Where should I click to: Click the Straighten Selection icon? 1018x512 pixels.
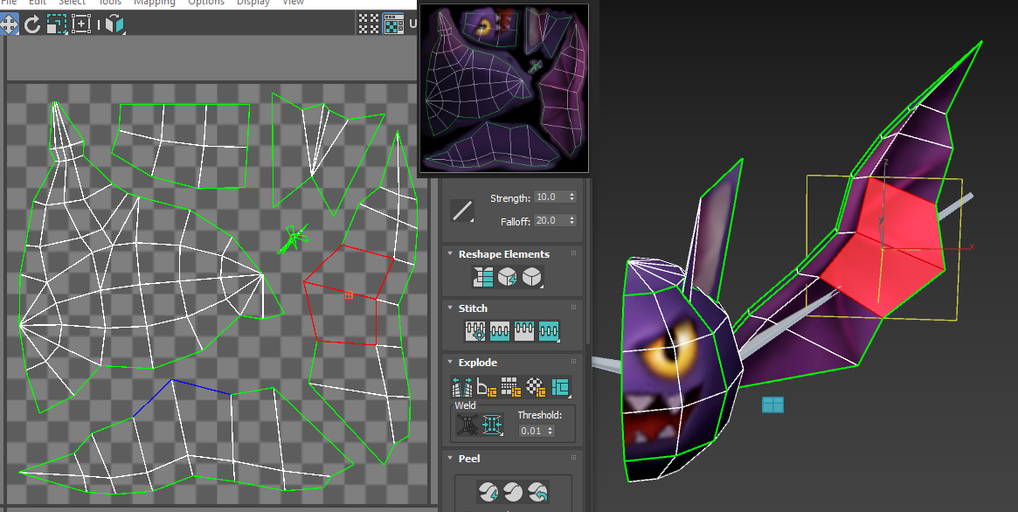pos(483,277)
